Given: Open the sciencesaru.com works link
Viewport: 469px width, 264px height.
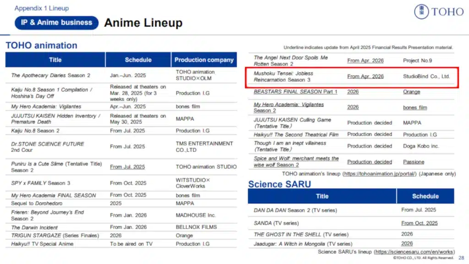Looking at the screenshot, I should pyautogui.click(x=414, y=252).
